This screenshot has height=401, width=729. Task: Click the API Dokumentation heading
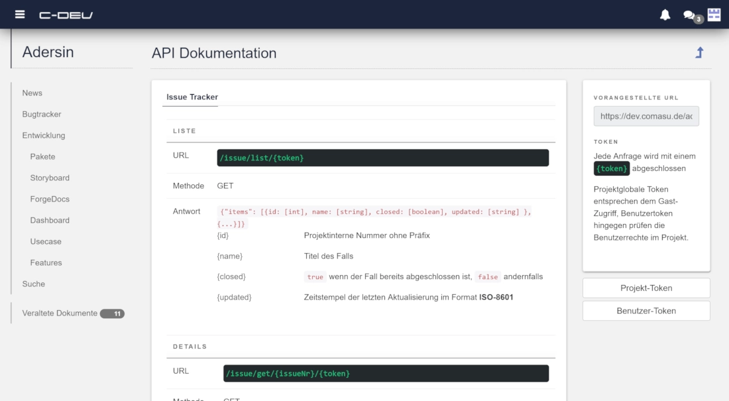(214, 53)
